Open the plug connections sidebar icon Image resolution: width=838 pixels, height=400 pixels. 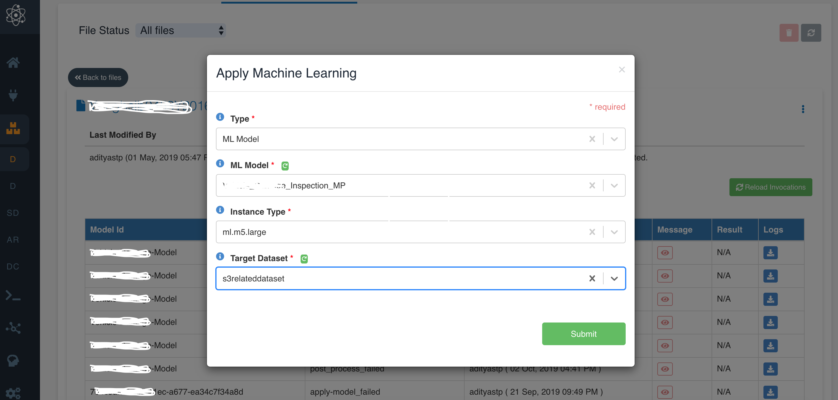[13, 95]
